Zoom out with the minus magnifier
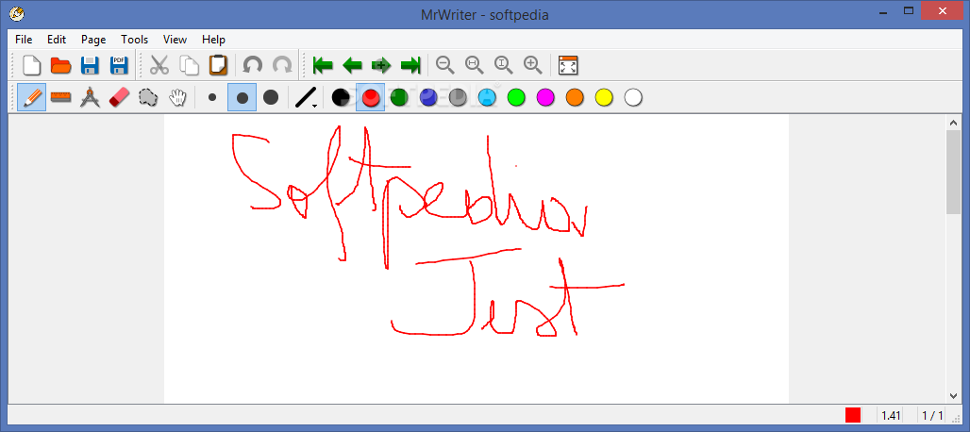The image size is (970, 432). (x=444, y=64)
